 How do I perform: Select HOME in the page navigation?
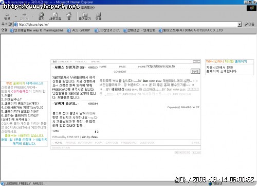58,143
